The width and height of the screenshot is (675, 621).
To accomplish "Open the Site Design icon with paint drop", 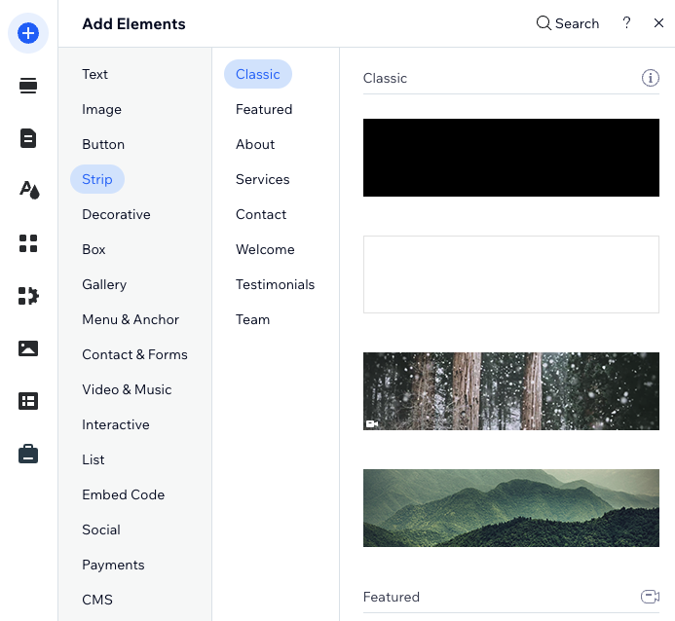I will 29,190.
